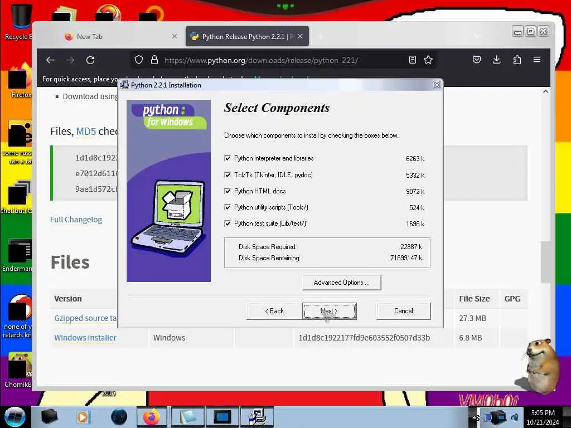Close the New Tab tab

[x=175, y=36]
